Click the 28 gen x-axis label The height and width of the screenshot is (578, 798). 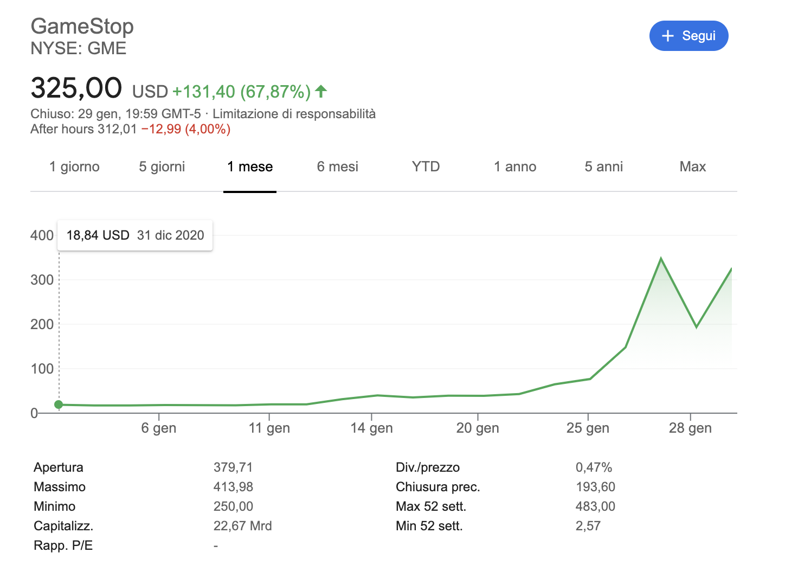tap(690, 428)
